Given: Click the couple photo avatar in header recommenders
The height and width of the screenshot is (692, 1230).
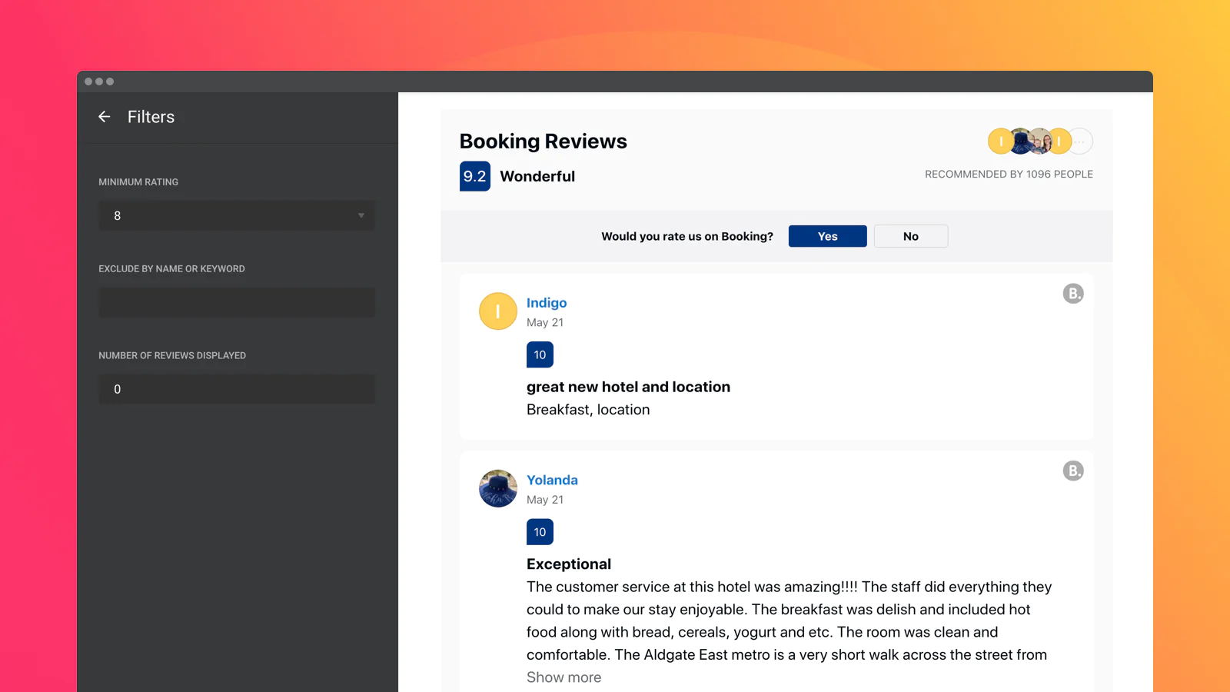Looking at the screenshot, I should click(x=1042, y=141).
